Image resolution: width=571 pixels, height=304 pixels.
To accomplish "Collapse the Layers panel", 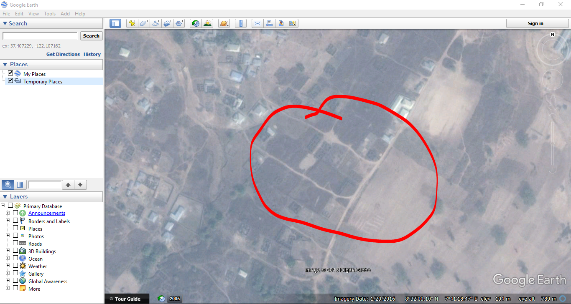I will point(5,196).
